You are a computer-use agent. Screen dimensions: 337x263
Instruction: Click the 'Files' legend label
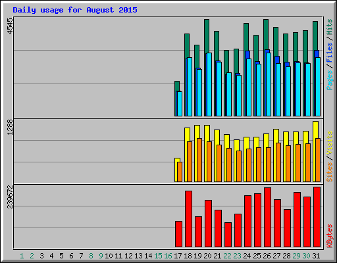(x=330, y=53)
